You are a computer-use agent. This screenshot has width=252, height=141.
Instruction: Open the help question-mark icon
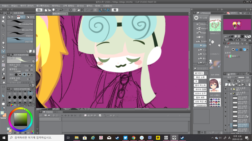(x=115, y=10)
